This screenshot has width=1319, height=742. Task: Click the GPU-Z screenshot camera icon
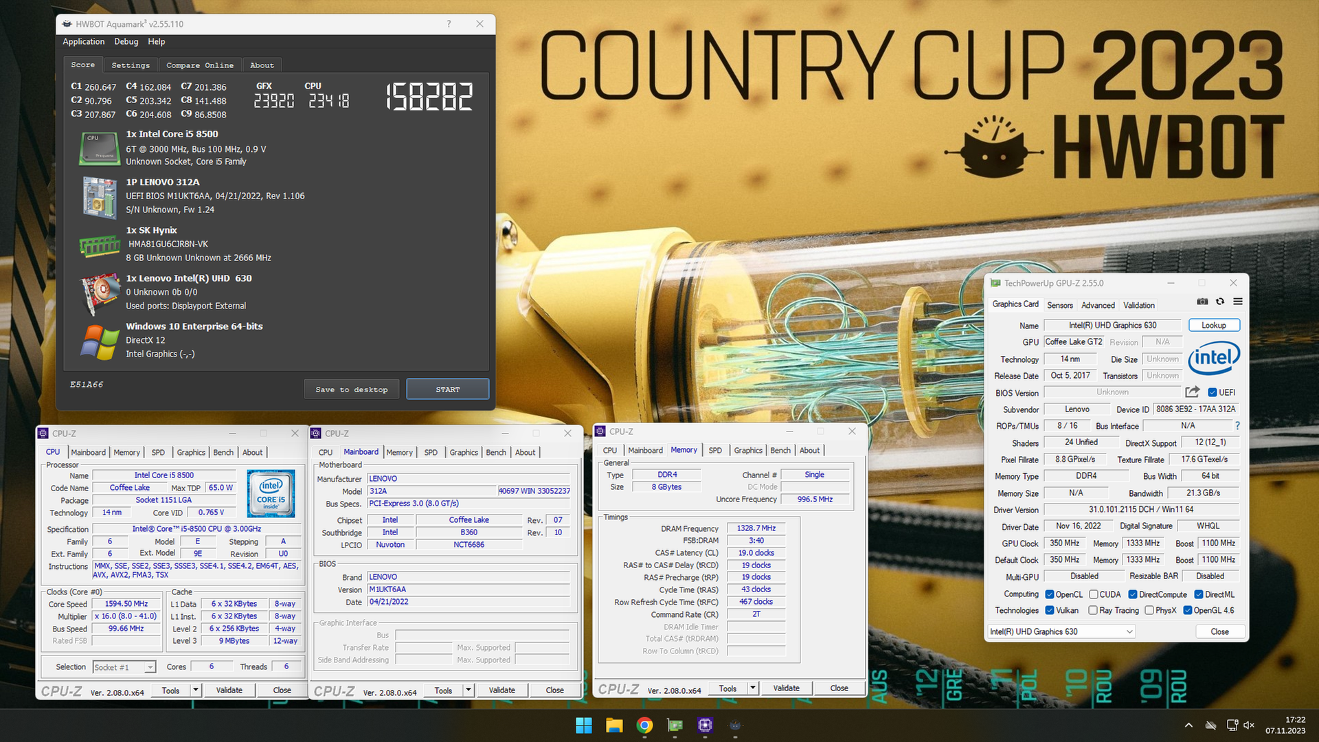point(1202,302)
